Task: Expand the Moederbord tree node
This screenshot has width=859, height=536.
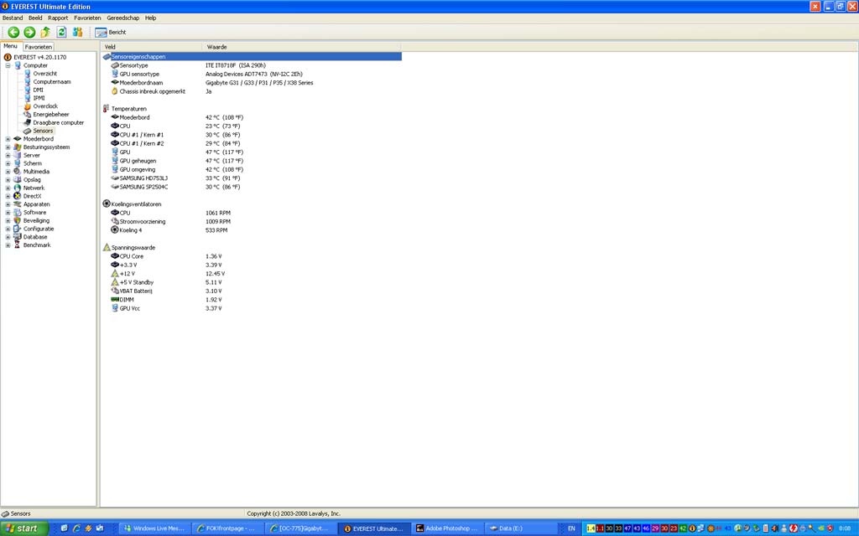Action: tap(8, 139)
